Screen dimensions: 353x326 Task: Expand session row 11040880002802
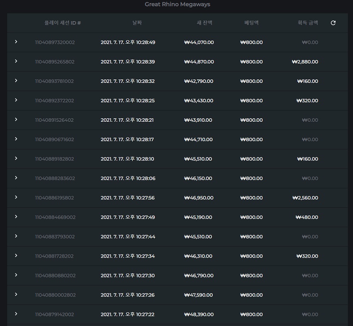click(16, 294)
